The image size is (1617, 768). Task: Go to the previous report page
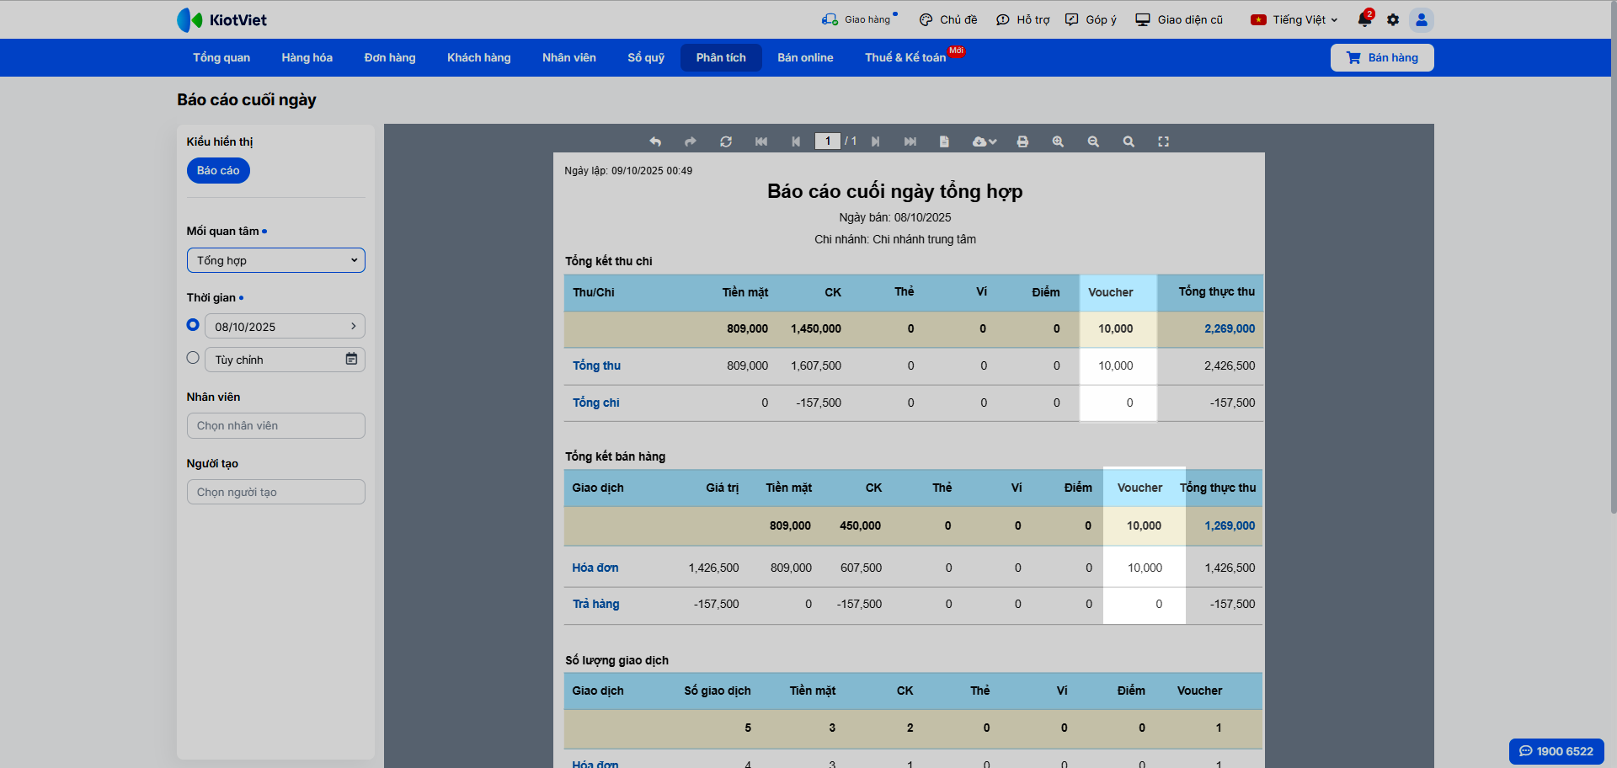tap(796, 141)
